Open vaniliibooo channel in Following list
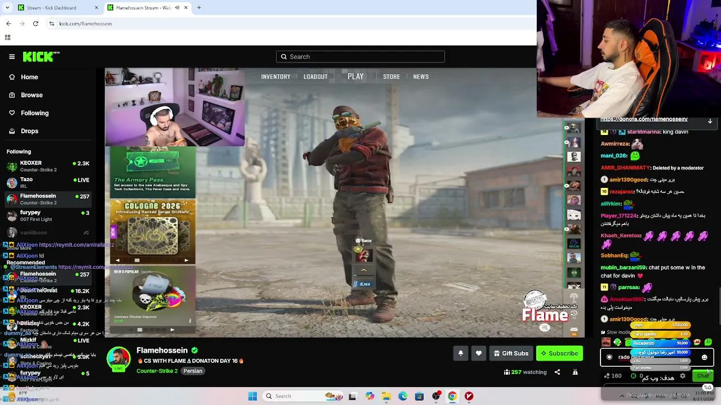This screenshot has height=405, width=721. (48, 232)
